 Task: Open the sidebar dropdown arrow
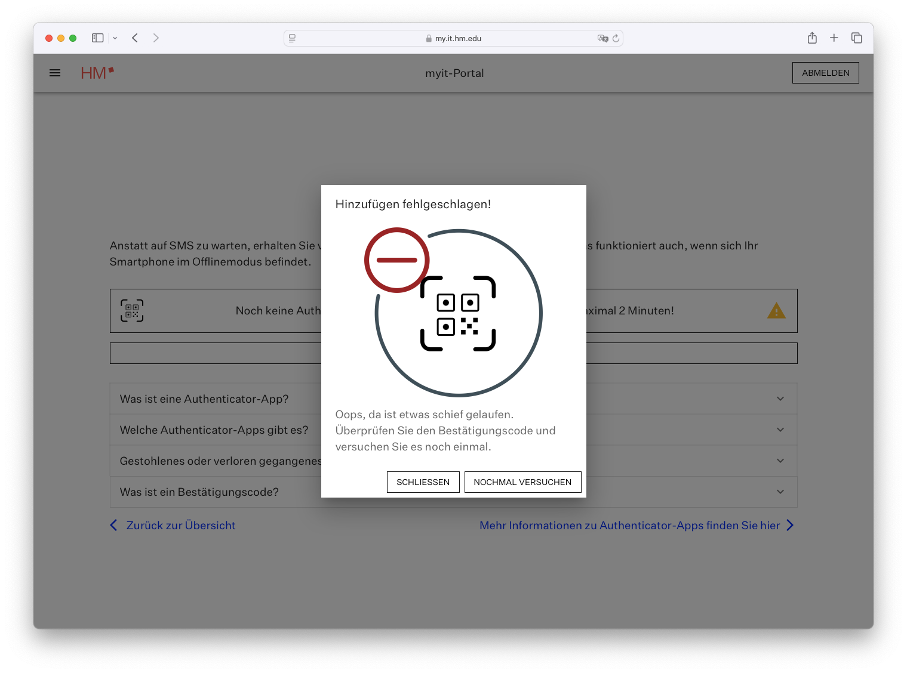click(x=115, y=38)
